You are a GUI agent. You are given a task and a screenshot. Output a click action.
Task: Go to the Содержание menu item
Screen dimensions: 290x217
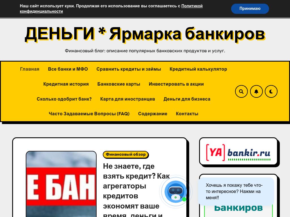click(153, 114)
